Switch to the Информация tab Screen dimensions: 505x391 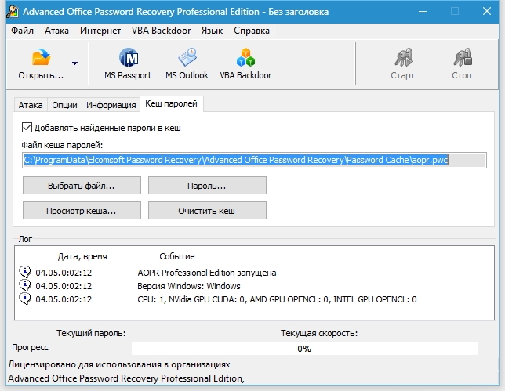point(111,105)
